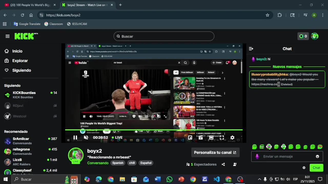Click 'Personaliza tu canal' button
The width and height of the screenshot is (328, 184).
215,152
